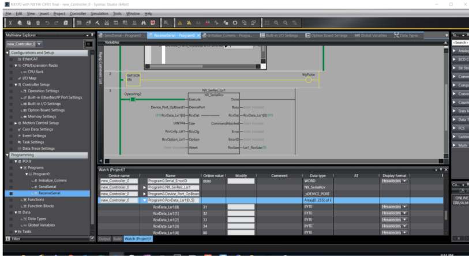The height and width of the screenshot is (256, 469).
Task: Collapse CPU/Expansion Racks tree node
Action: [16, 66]
